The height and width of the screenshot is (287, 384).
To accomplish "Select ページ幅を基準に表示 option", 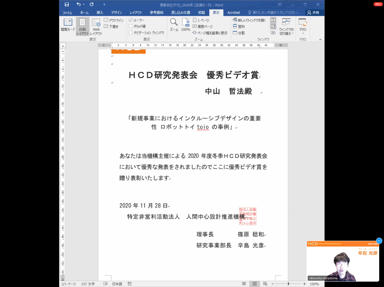I will pos(210,33).
